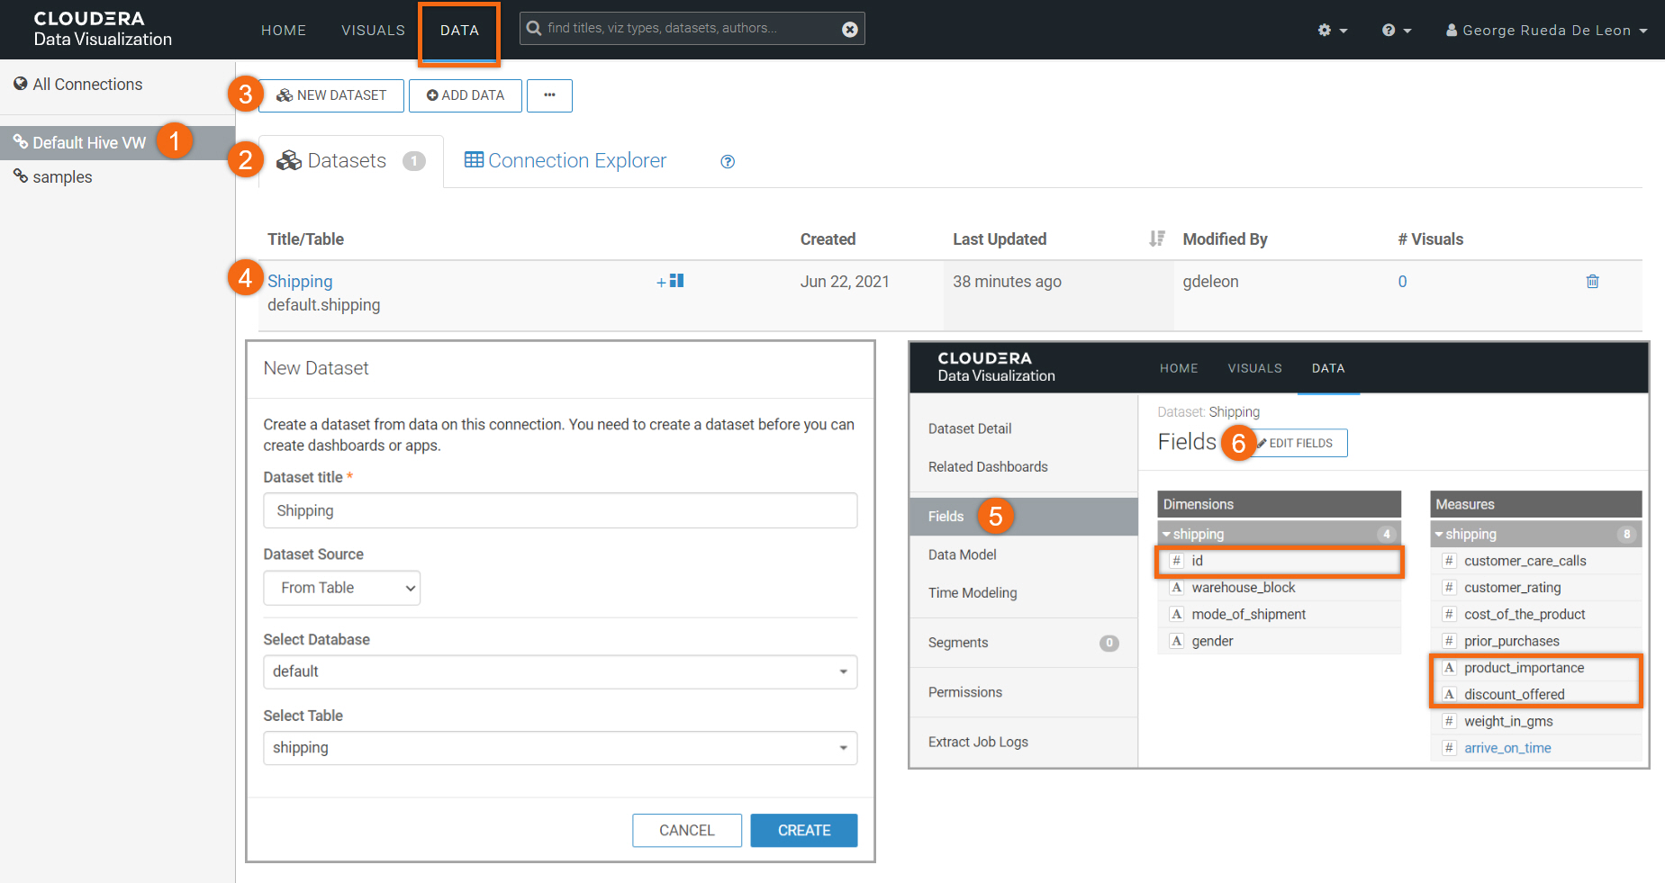This screenshot has width=1665, height=883.
Task: Click the type icon for weight_in_gms
Action: click(x=1449, y=721)
